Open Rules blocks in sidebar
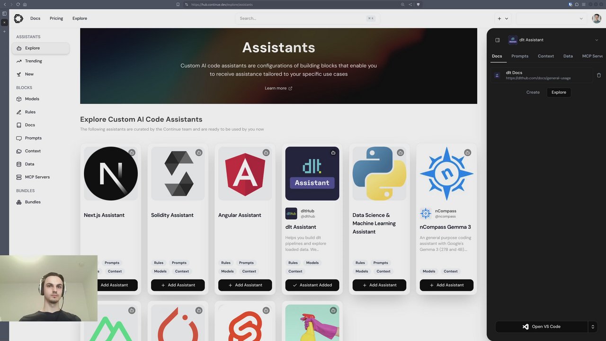606x341 pixels. [x=41, y=112]
